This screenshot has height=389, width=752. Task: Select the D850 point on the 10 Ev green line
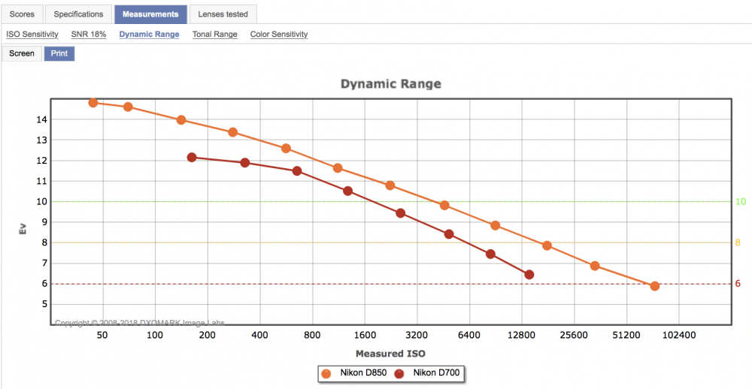(444, 205)
